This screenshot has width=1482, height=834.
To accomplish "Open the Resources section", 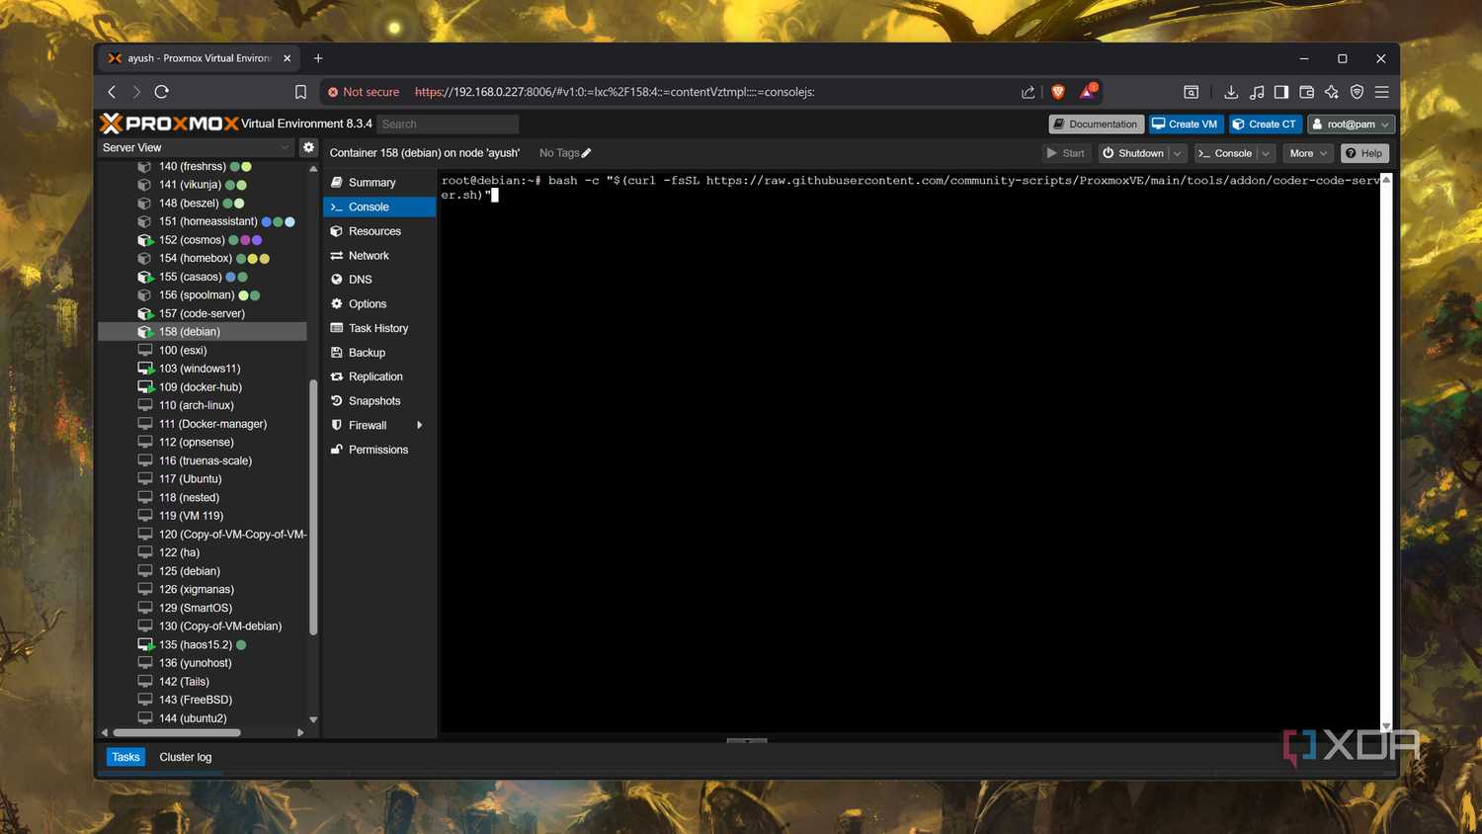I will click(379, 231).
